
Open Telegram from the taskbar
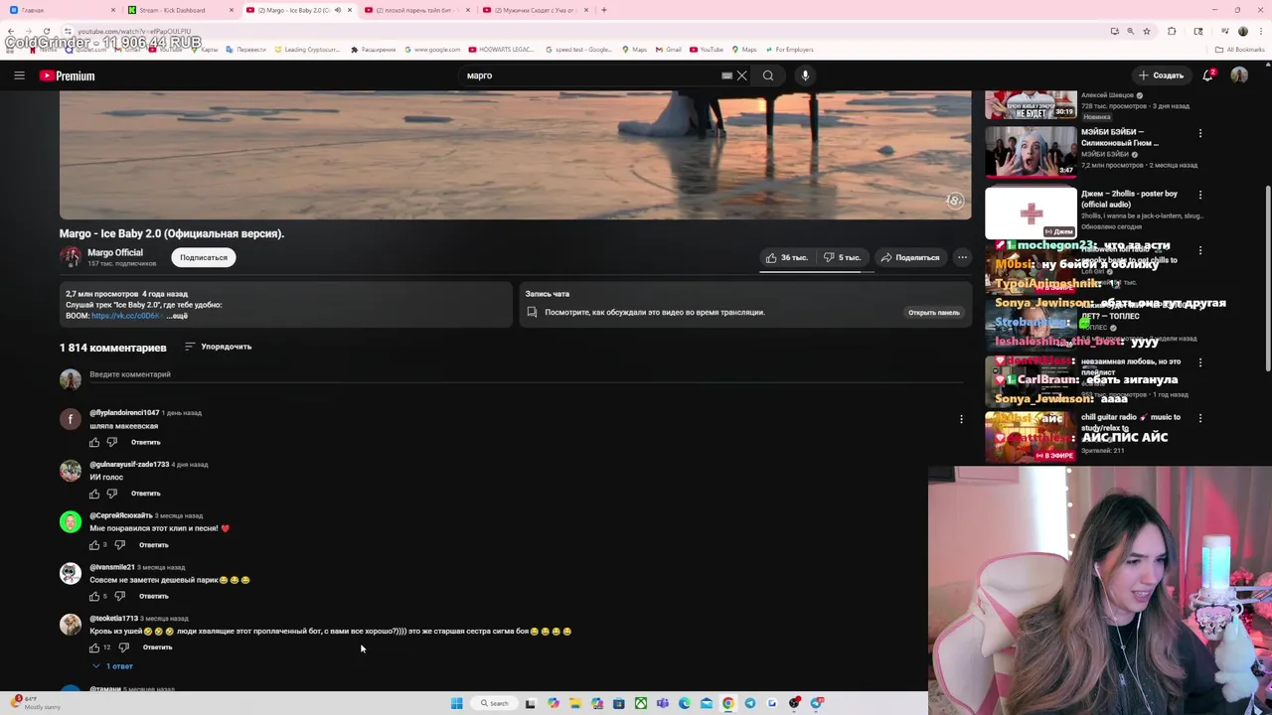750,703
